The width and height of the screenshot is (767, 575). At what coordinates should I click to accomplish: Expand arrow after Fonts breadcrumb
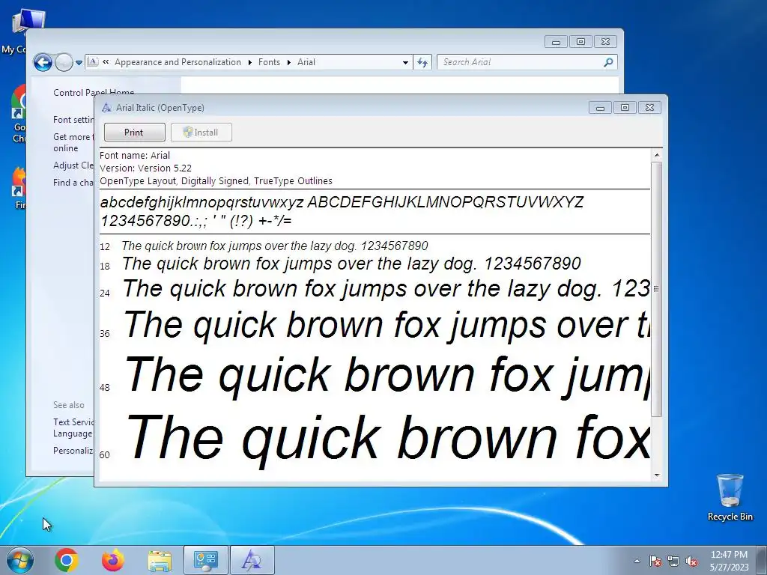(288, 63)
